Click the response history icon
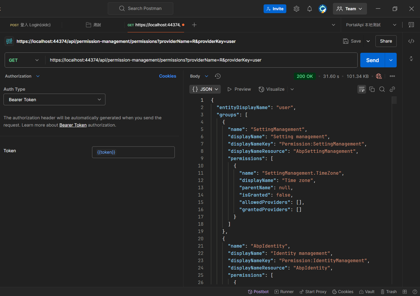Image resolution: width=420 pixels, height=296 pixels. pyautogui.click(x=218, y=76)
